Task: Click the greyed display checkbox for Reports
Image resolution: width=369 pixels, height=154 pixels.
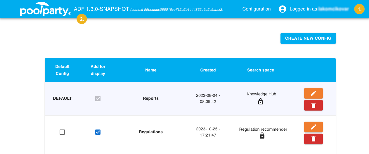Action: 98,99
